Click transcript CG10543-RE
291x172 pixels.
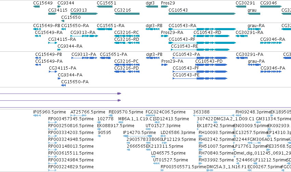(x=200, y=50)
